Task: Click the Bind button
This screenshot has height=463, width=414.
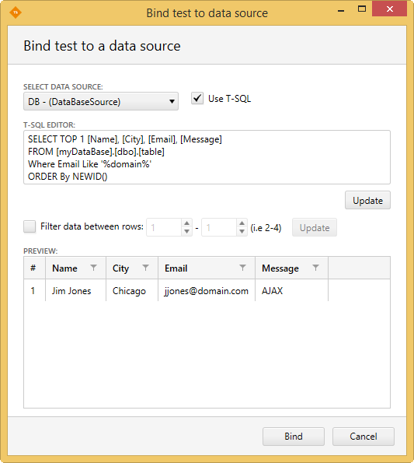Action: click(294, 437)
